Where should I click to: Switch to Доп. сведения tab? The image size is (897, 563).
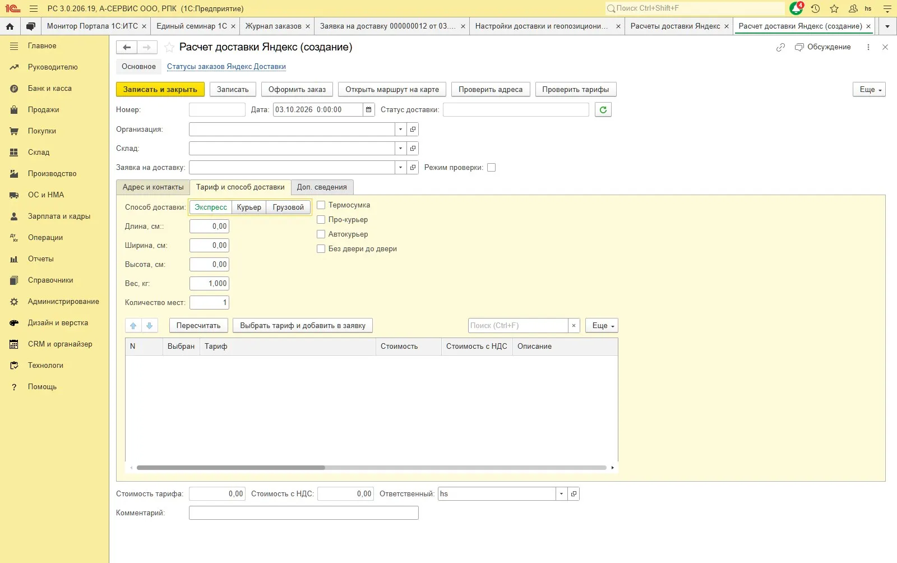pos(322,187)
